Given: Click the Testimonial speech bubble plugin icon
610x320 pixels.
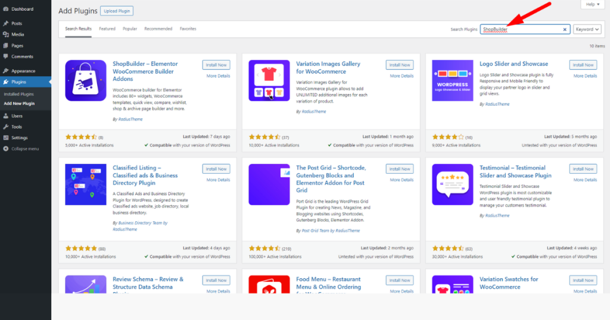Looking at the screenshot, I should pyautogui.click(x=453, y=184).
